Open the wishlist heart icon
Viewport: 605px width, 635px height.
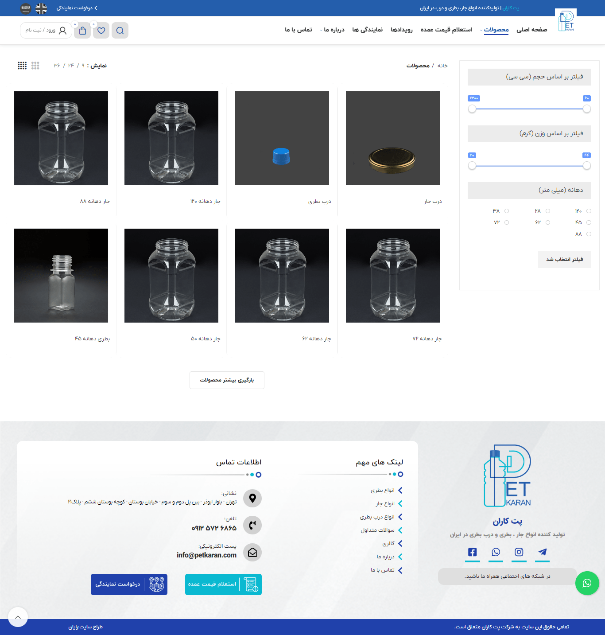(101, 31)
